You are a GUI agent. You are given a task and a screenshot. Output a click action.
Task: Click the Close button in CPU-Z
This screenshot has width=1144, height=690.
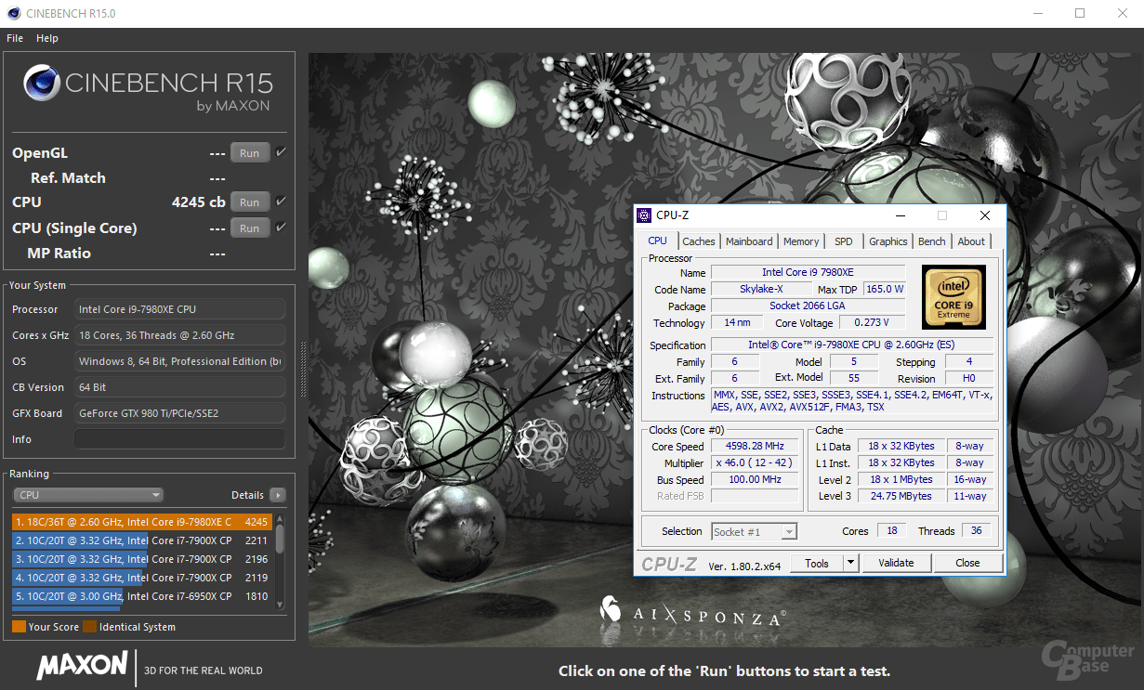(x=967, y=563)
